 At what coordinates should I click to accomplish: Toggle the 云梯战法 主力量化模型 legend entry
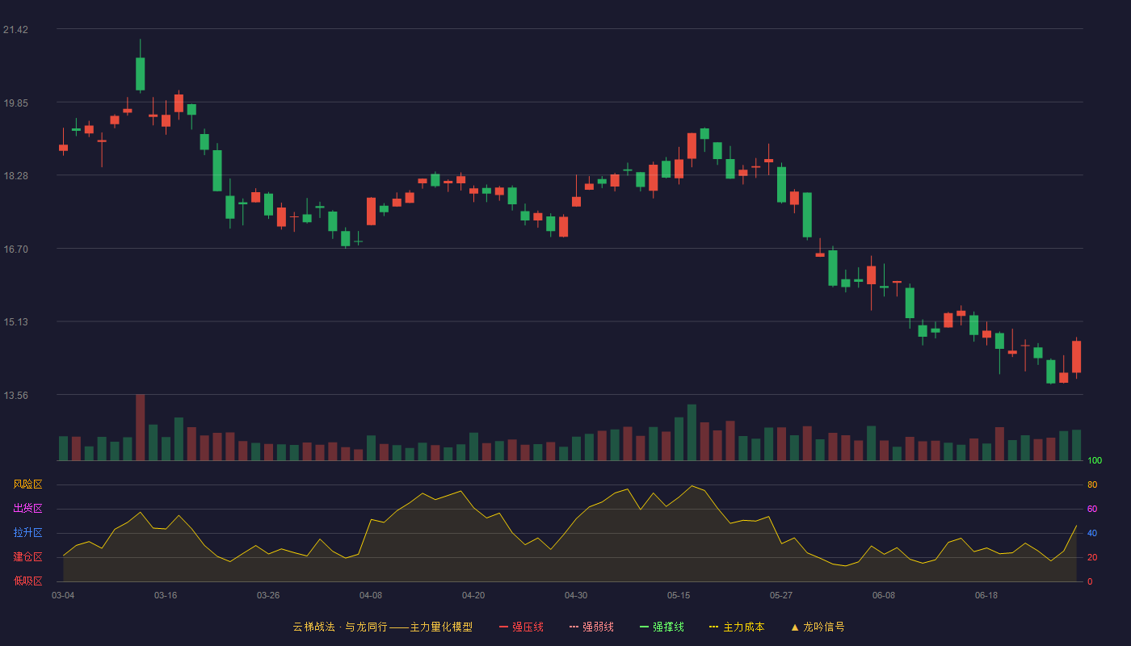tap(382, 627)
